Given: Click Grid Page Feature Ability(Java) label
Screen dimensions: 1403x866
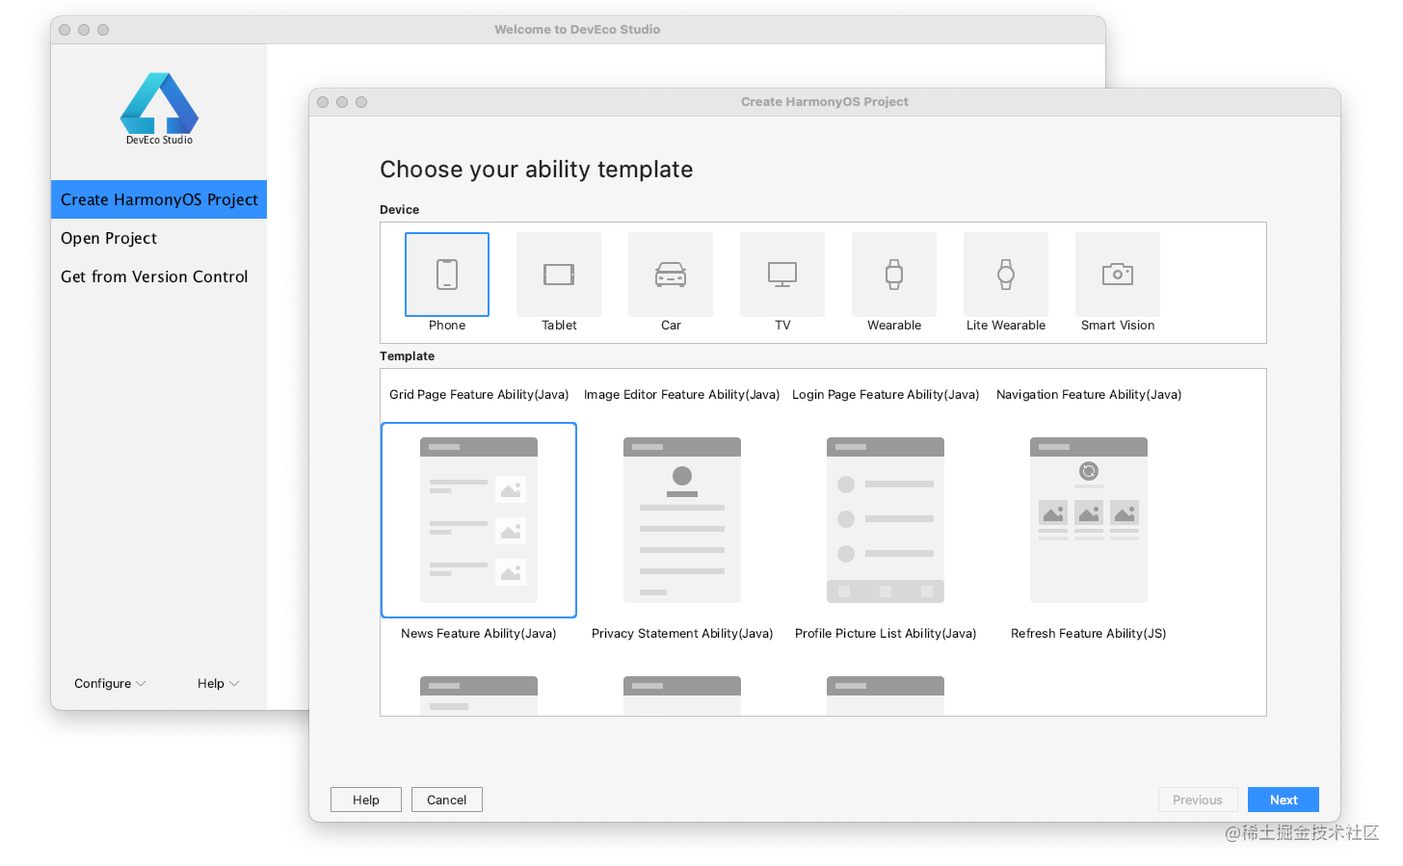Looking at the screenshot, I should 479,395.
